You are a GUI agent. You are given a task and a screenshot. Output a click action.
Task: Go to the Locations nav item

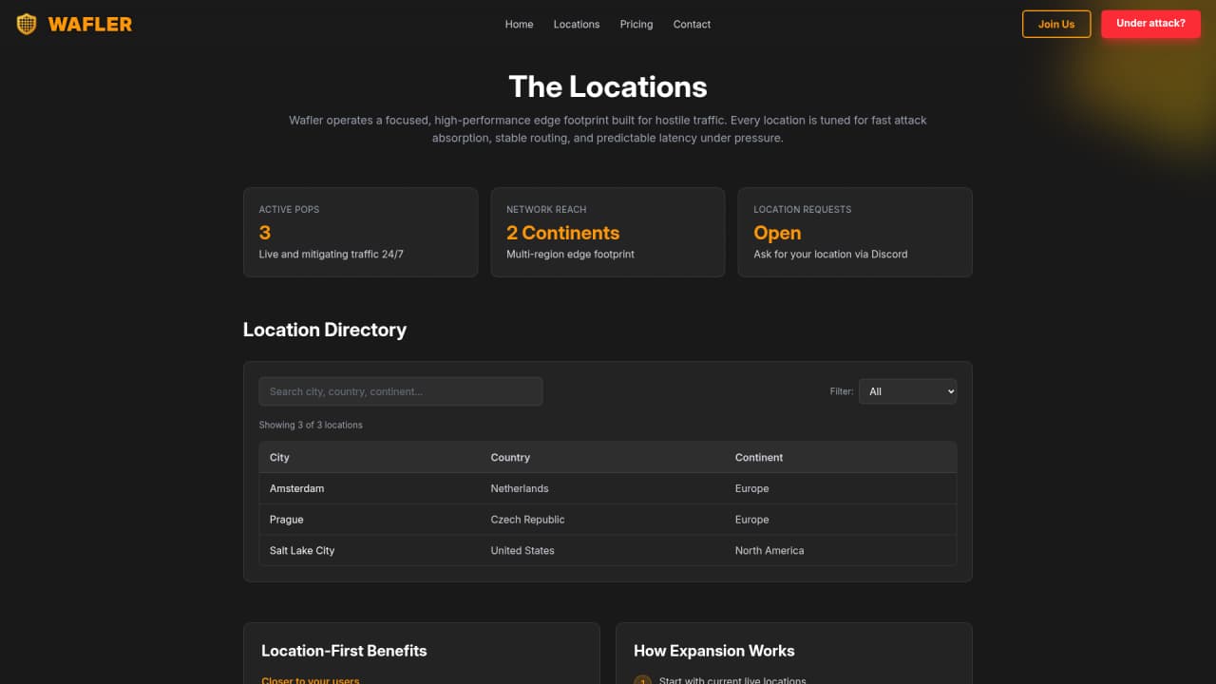coord(577,24)
